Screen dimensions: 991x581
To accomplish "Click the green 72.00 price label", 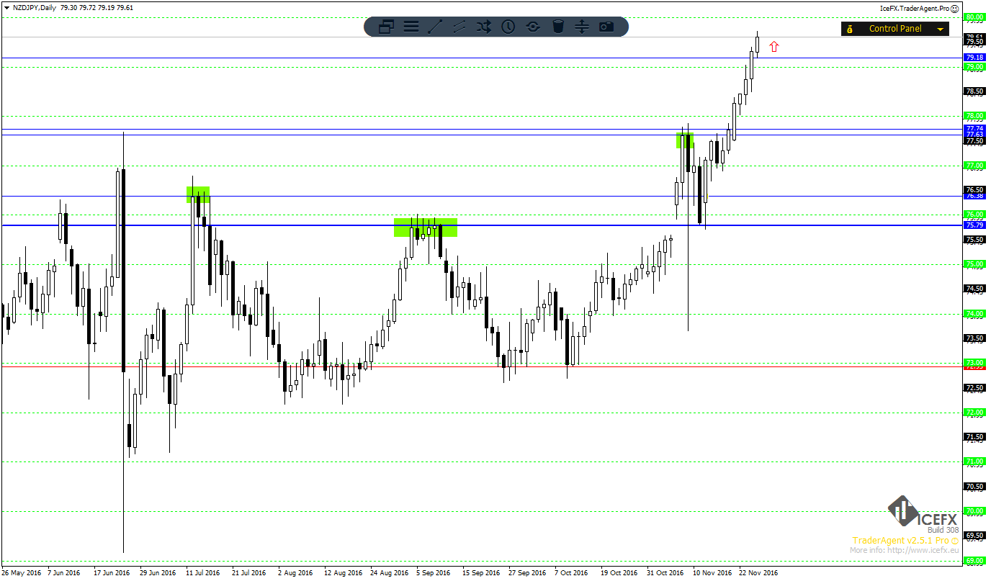I will 974,413.
